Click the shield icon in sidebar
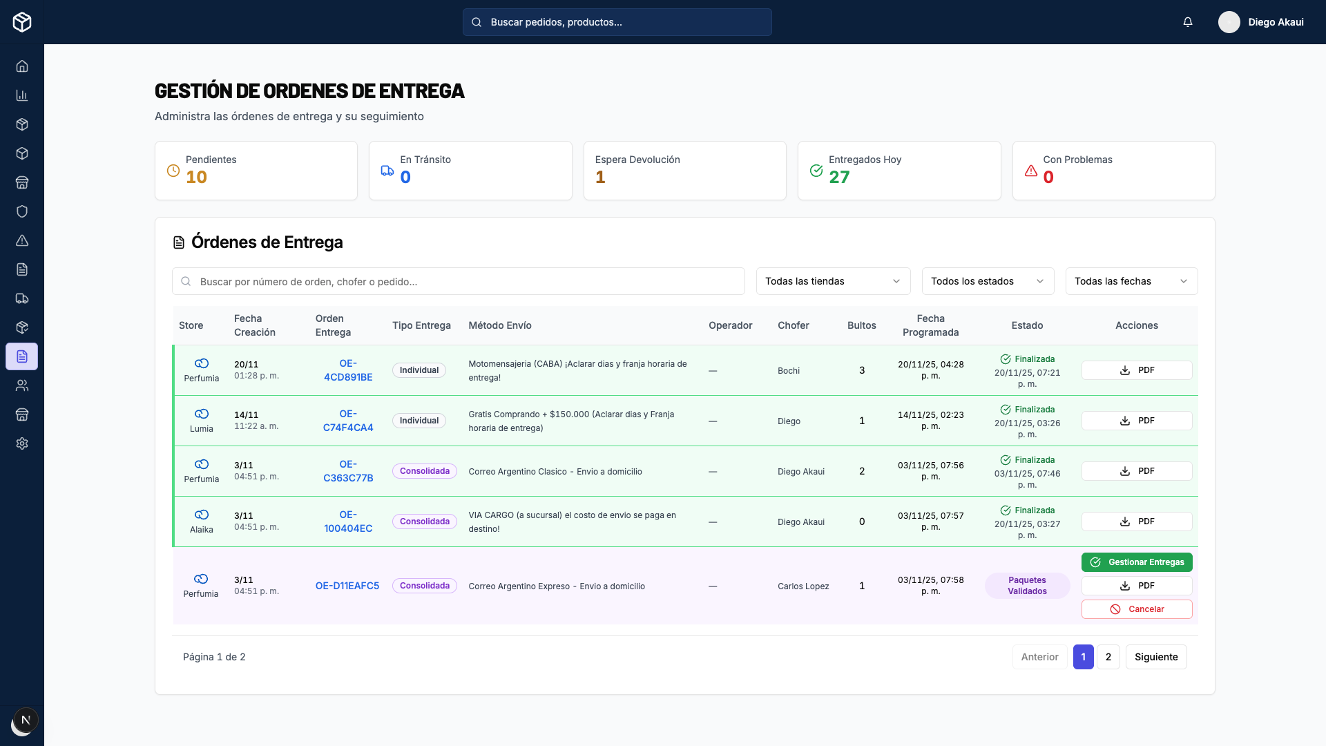 22,211
